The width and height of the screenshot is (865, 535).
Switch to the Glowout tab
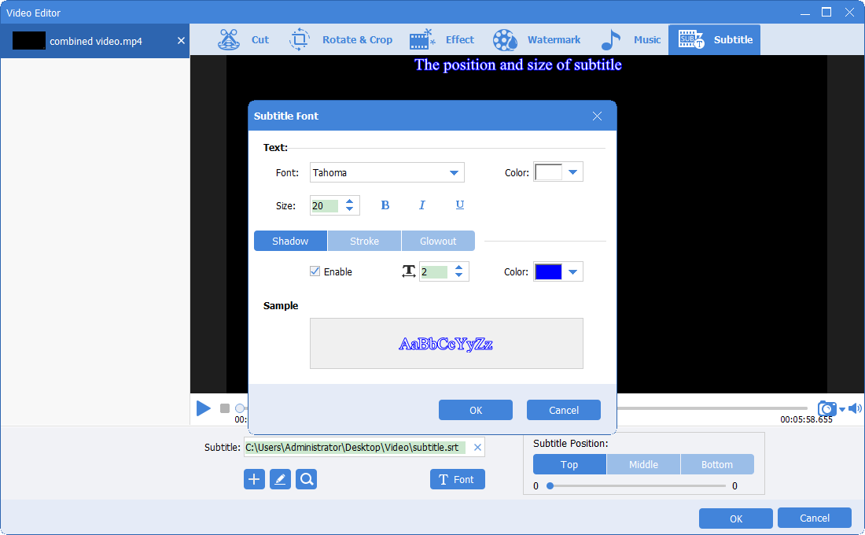438,241
